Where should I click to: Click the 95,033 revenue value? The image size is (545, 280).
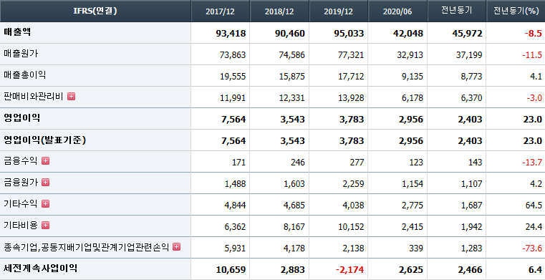pyautogui.click(x=349, y=34)
